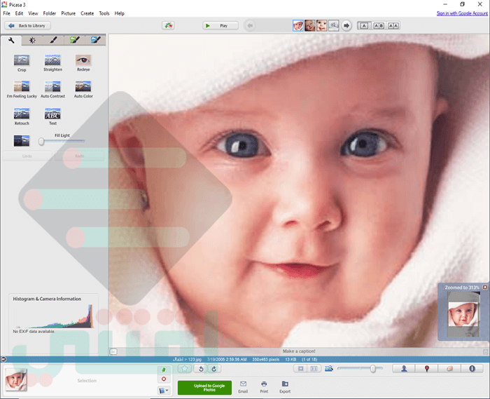Switch to the Tuning tab with sun icon
This screenshot has height=399, width=490.
point(32,40)
